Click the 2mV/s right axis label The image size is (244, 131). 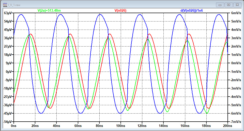236,47
